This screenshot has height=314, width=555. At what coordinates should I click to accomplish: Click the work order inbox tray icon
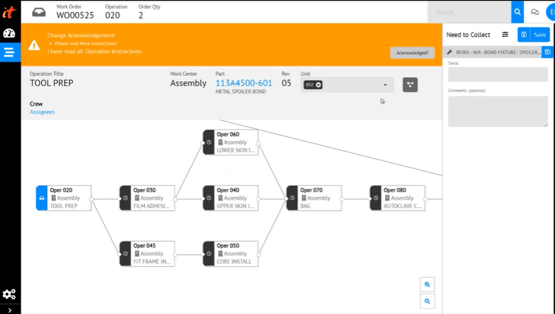point(39,11)
